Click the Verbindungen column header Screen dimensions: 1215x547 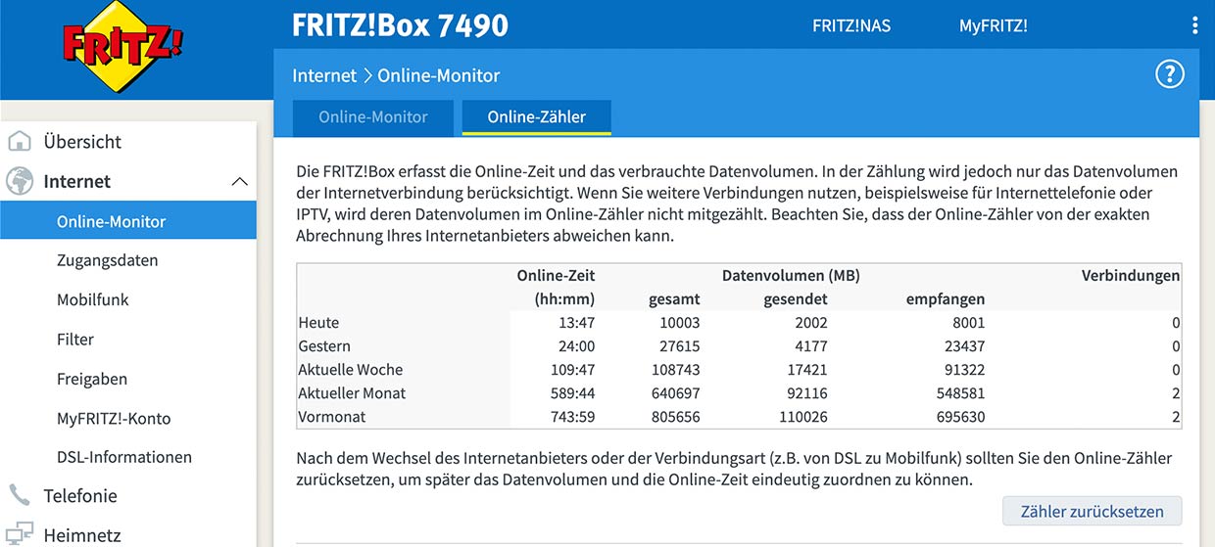click(x=1131, y=276)
